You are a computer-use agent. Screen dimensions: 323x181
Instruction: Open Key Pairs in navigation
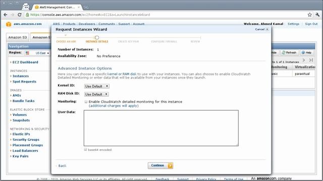tap(20, 156)
